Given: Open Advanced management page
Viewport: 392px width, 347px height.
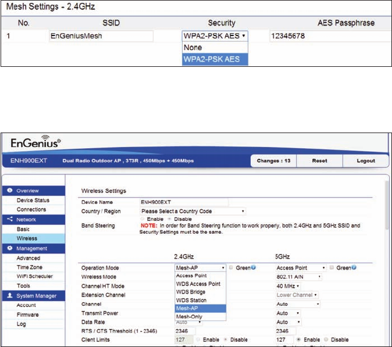Looking at the screenshot, I should (28, 258).
